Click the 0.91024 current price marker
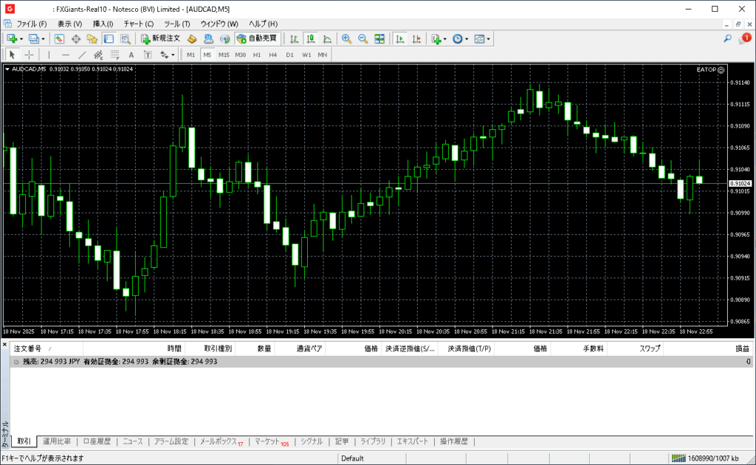This screenshot has width=756, height=465. 739,183
